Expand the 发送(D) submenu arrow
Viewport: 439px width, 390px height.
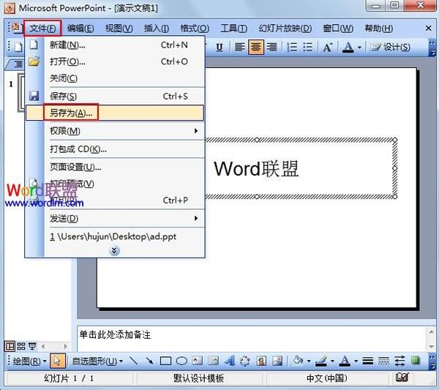tap(196, 218)
